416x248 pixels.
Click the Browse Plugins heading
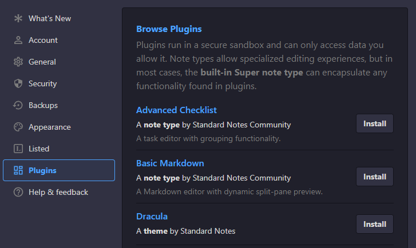[169, 29]
